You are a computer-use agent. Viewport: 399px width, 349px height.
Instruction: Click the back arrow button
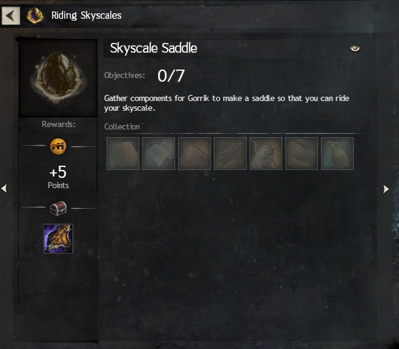point(11,16)
